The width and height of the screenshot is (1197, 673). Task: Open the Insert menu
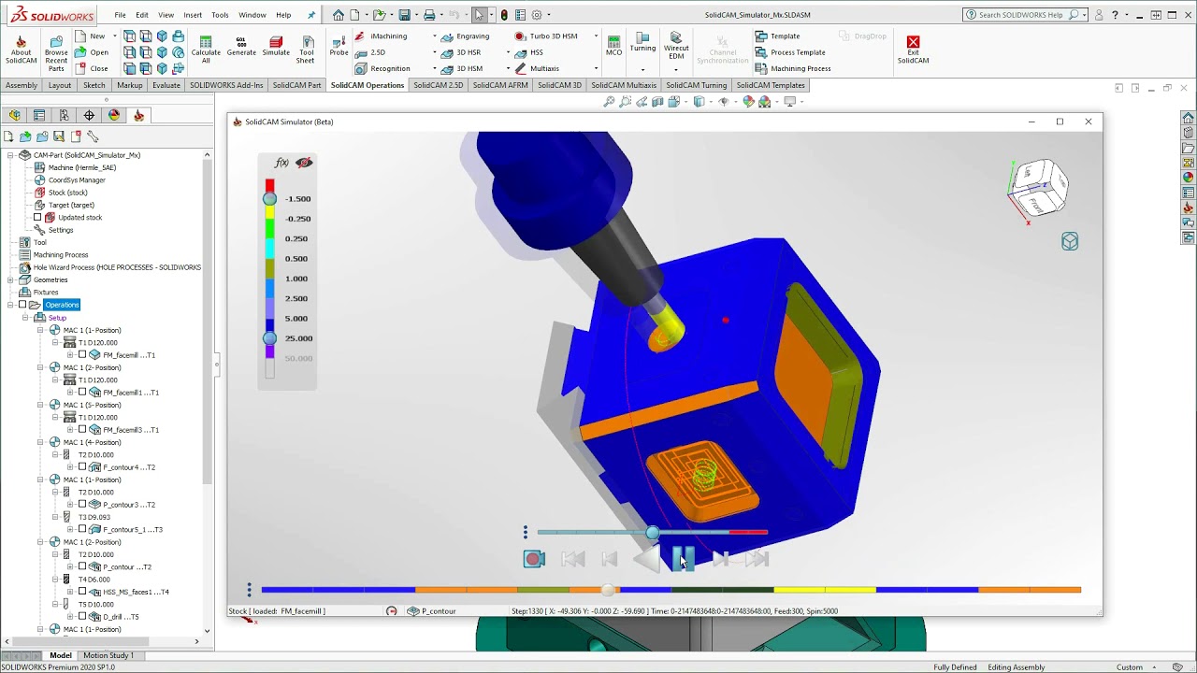(193, 15)
